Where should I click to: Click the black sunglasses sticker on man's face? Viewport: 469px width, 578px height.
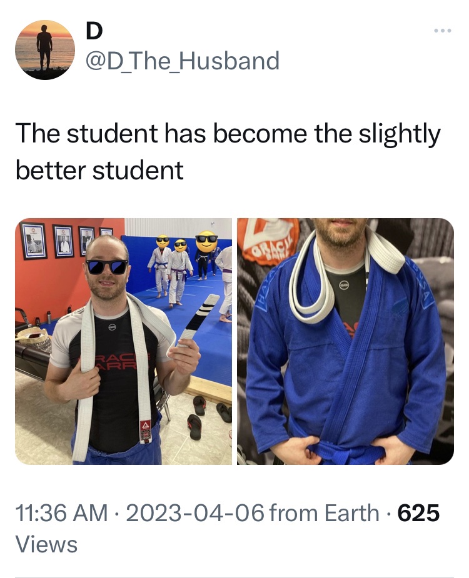[107, 267]
